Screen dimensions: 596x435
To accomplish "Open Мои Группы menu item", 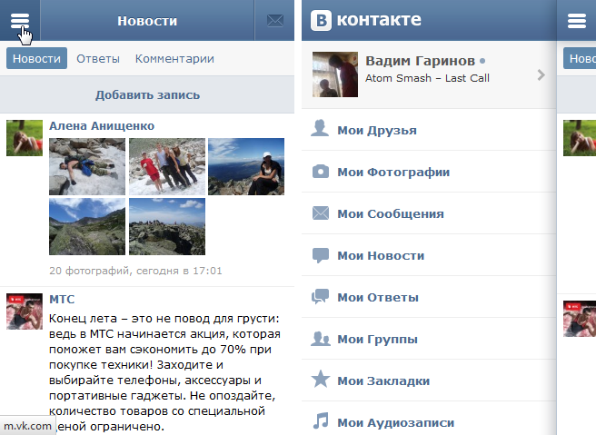I will (429, 339).
